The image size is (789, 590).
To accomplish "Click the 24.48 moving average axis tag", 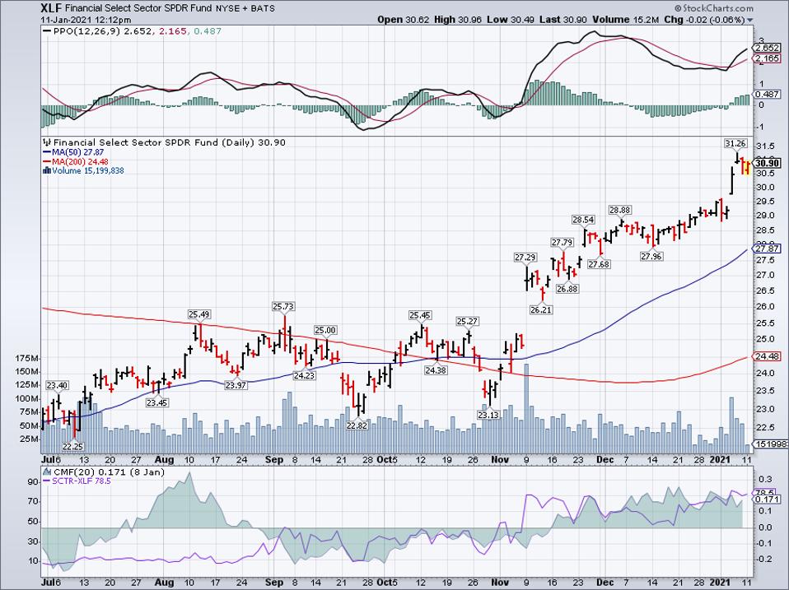I will [x=767, y=356].
